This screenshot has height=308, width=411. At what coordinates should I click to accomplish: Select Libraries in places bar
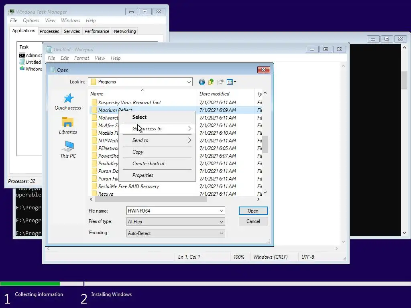(x=68, y=126)
